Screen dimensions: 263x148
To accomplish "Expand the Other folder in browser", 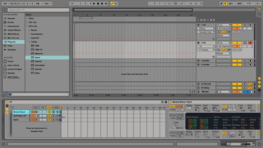I will click(x=27, y=18).
